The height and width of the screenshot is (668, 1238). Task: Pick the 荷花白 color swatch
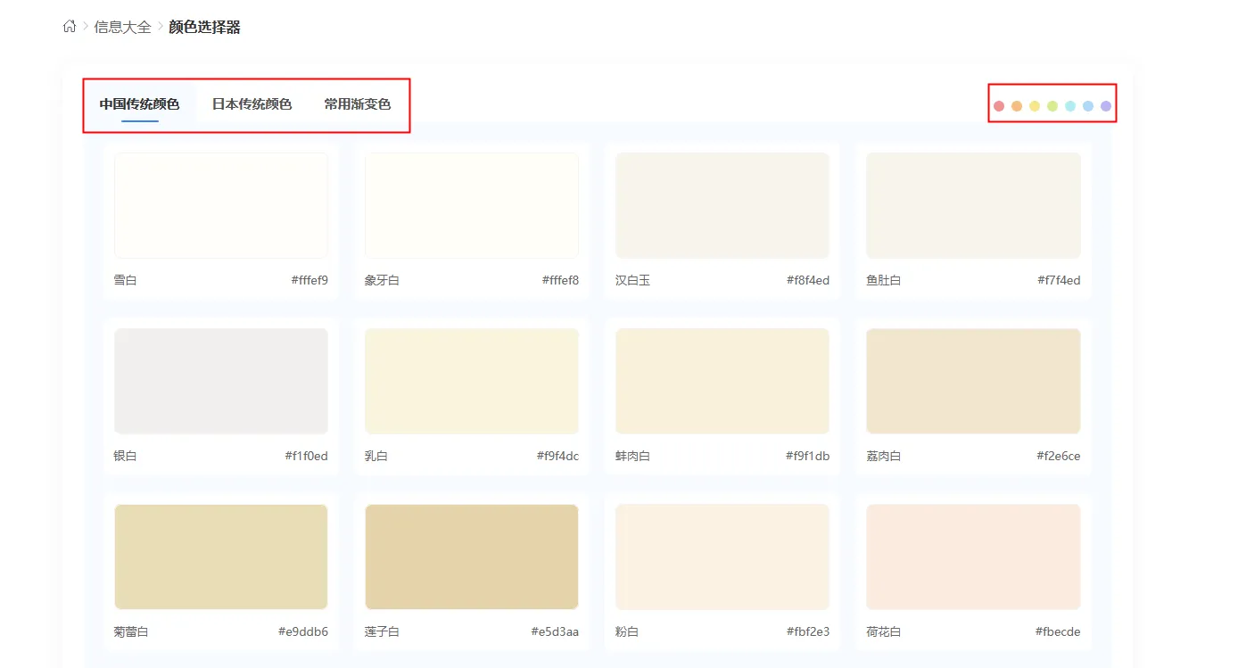tap(973, 557)
